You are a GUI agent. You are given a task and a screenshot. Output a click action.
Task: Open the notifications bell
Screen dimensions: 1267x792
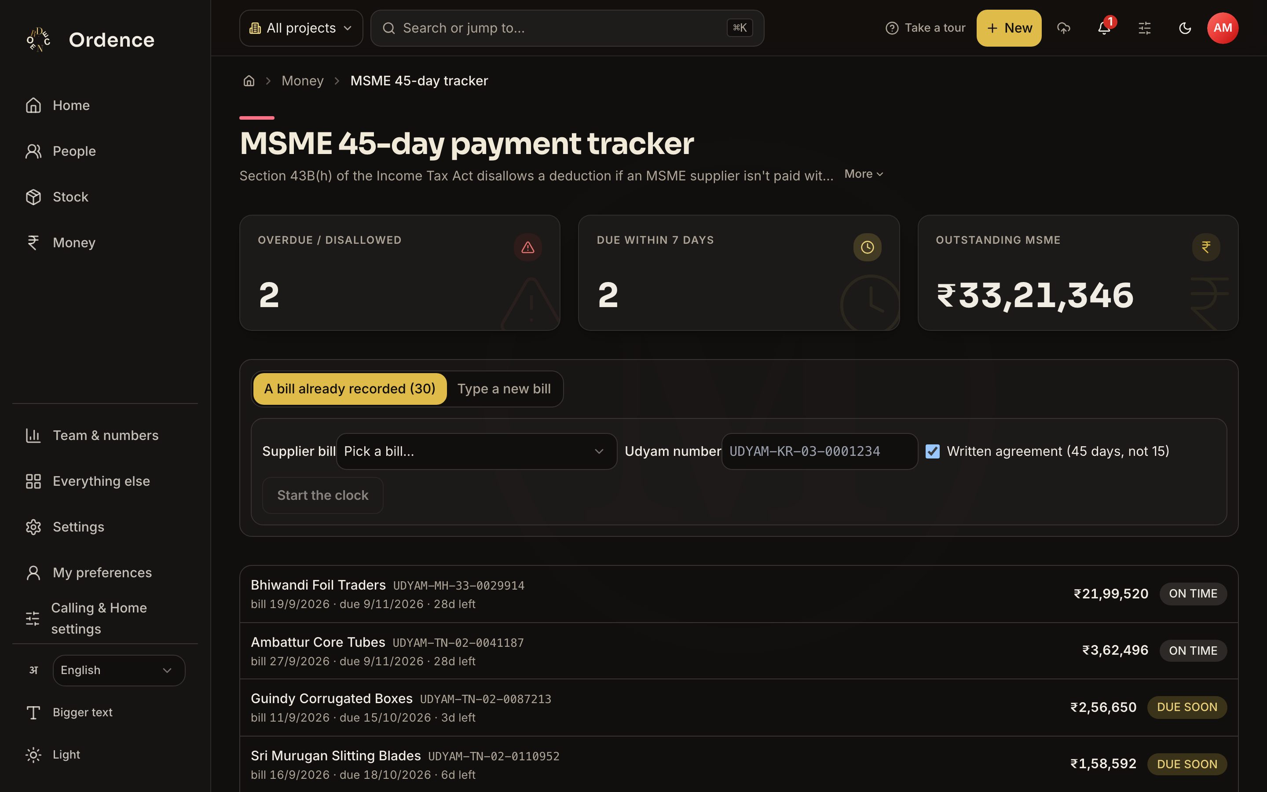click(x=1104, y=28)
